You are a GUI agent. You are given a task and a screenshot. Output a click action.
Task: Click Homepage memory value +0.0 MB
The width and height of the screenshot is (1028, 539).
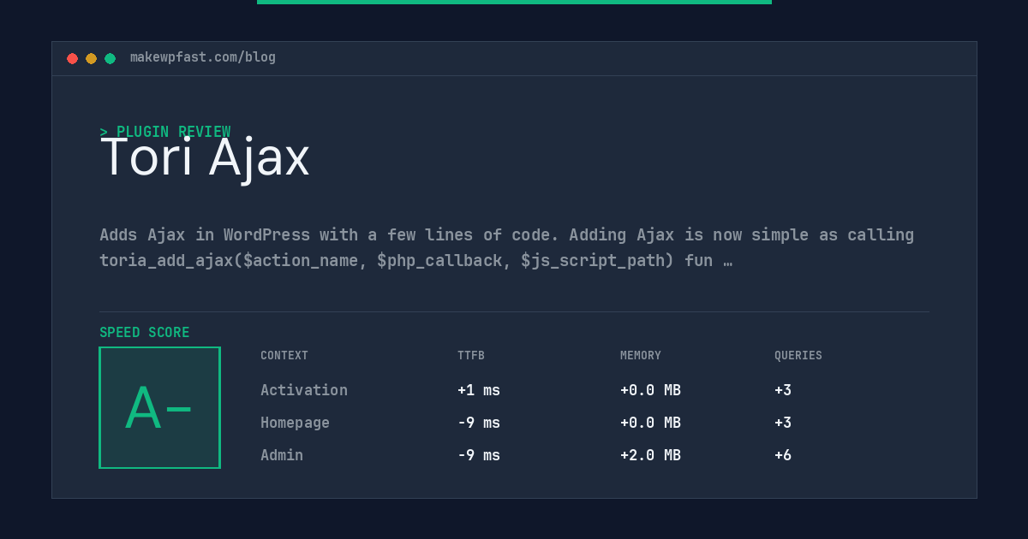click(x=650, y=423)
